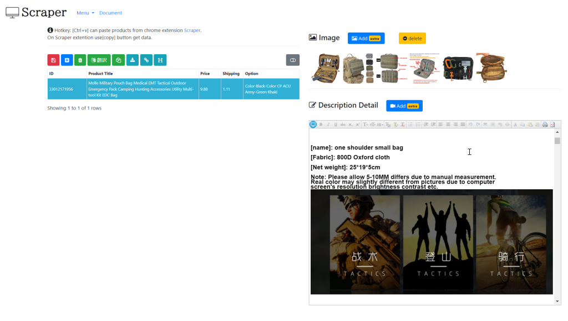
Task: Click the red save button
Action: pyautogui.click(x=53, y=60)
